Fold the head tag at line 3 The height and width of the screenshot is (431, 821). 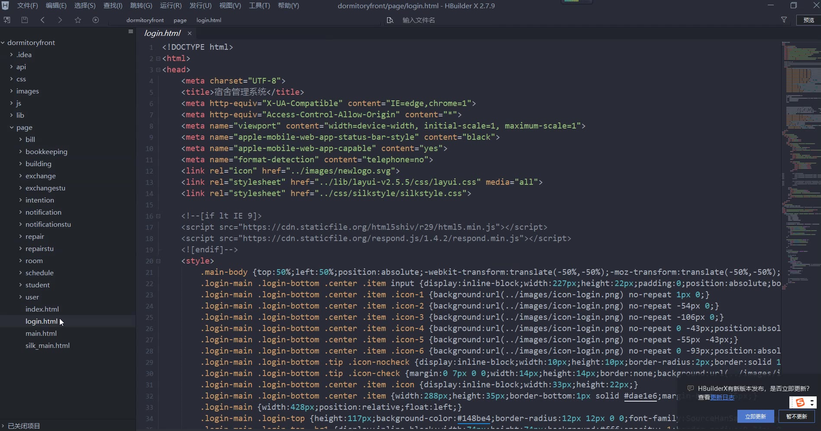point(158,70)
